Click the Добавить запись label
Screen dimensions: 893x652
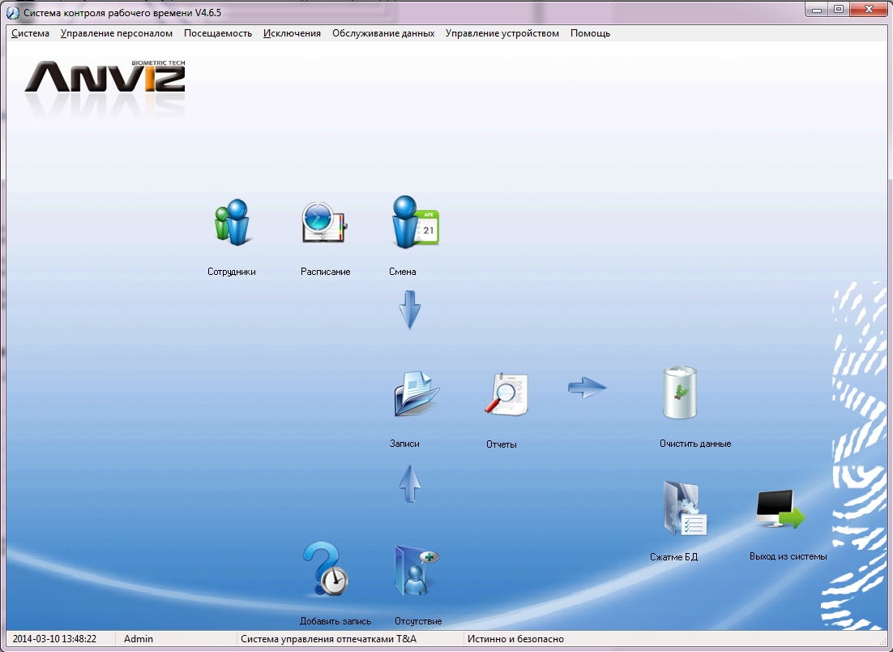click(x=335, y=621)
